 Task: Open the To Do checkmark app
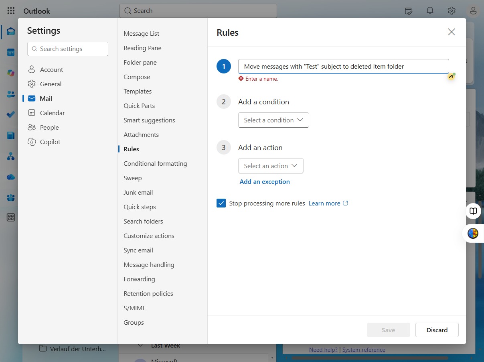pos(11,114)
